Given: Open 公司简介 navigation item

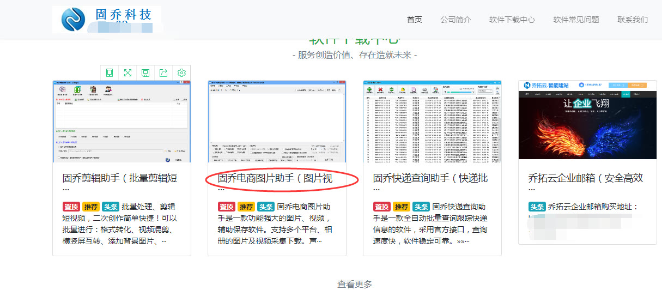Looking at the screenshot, I should [455, 20].
